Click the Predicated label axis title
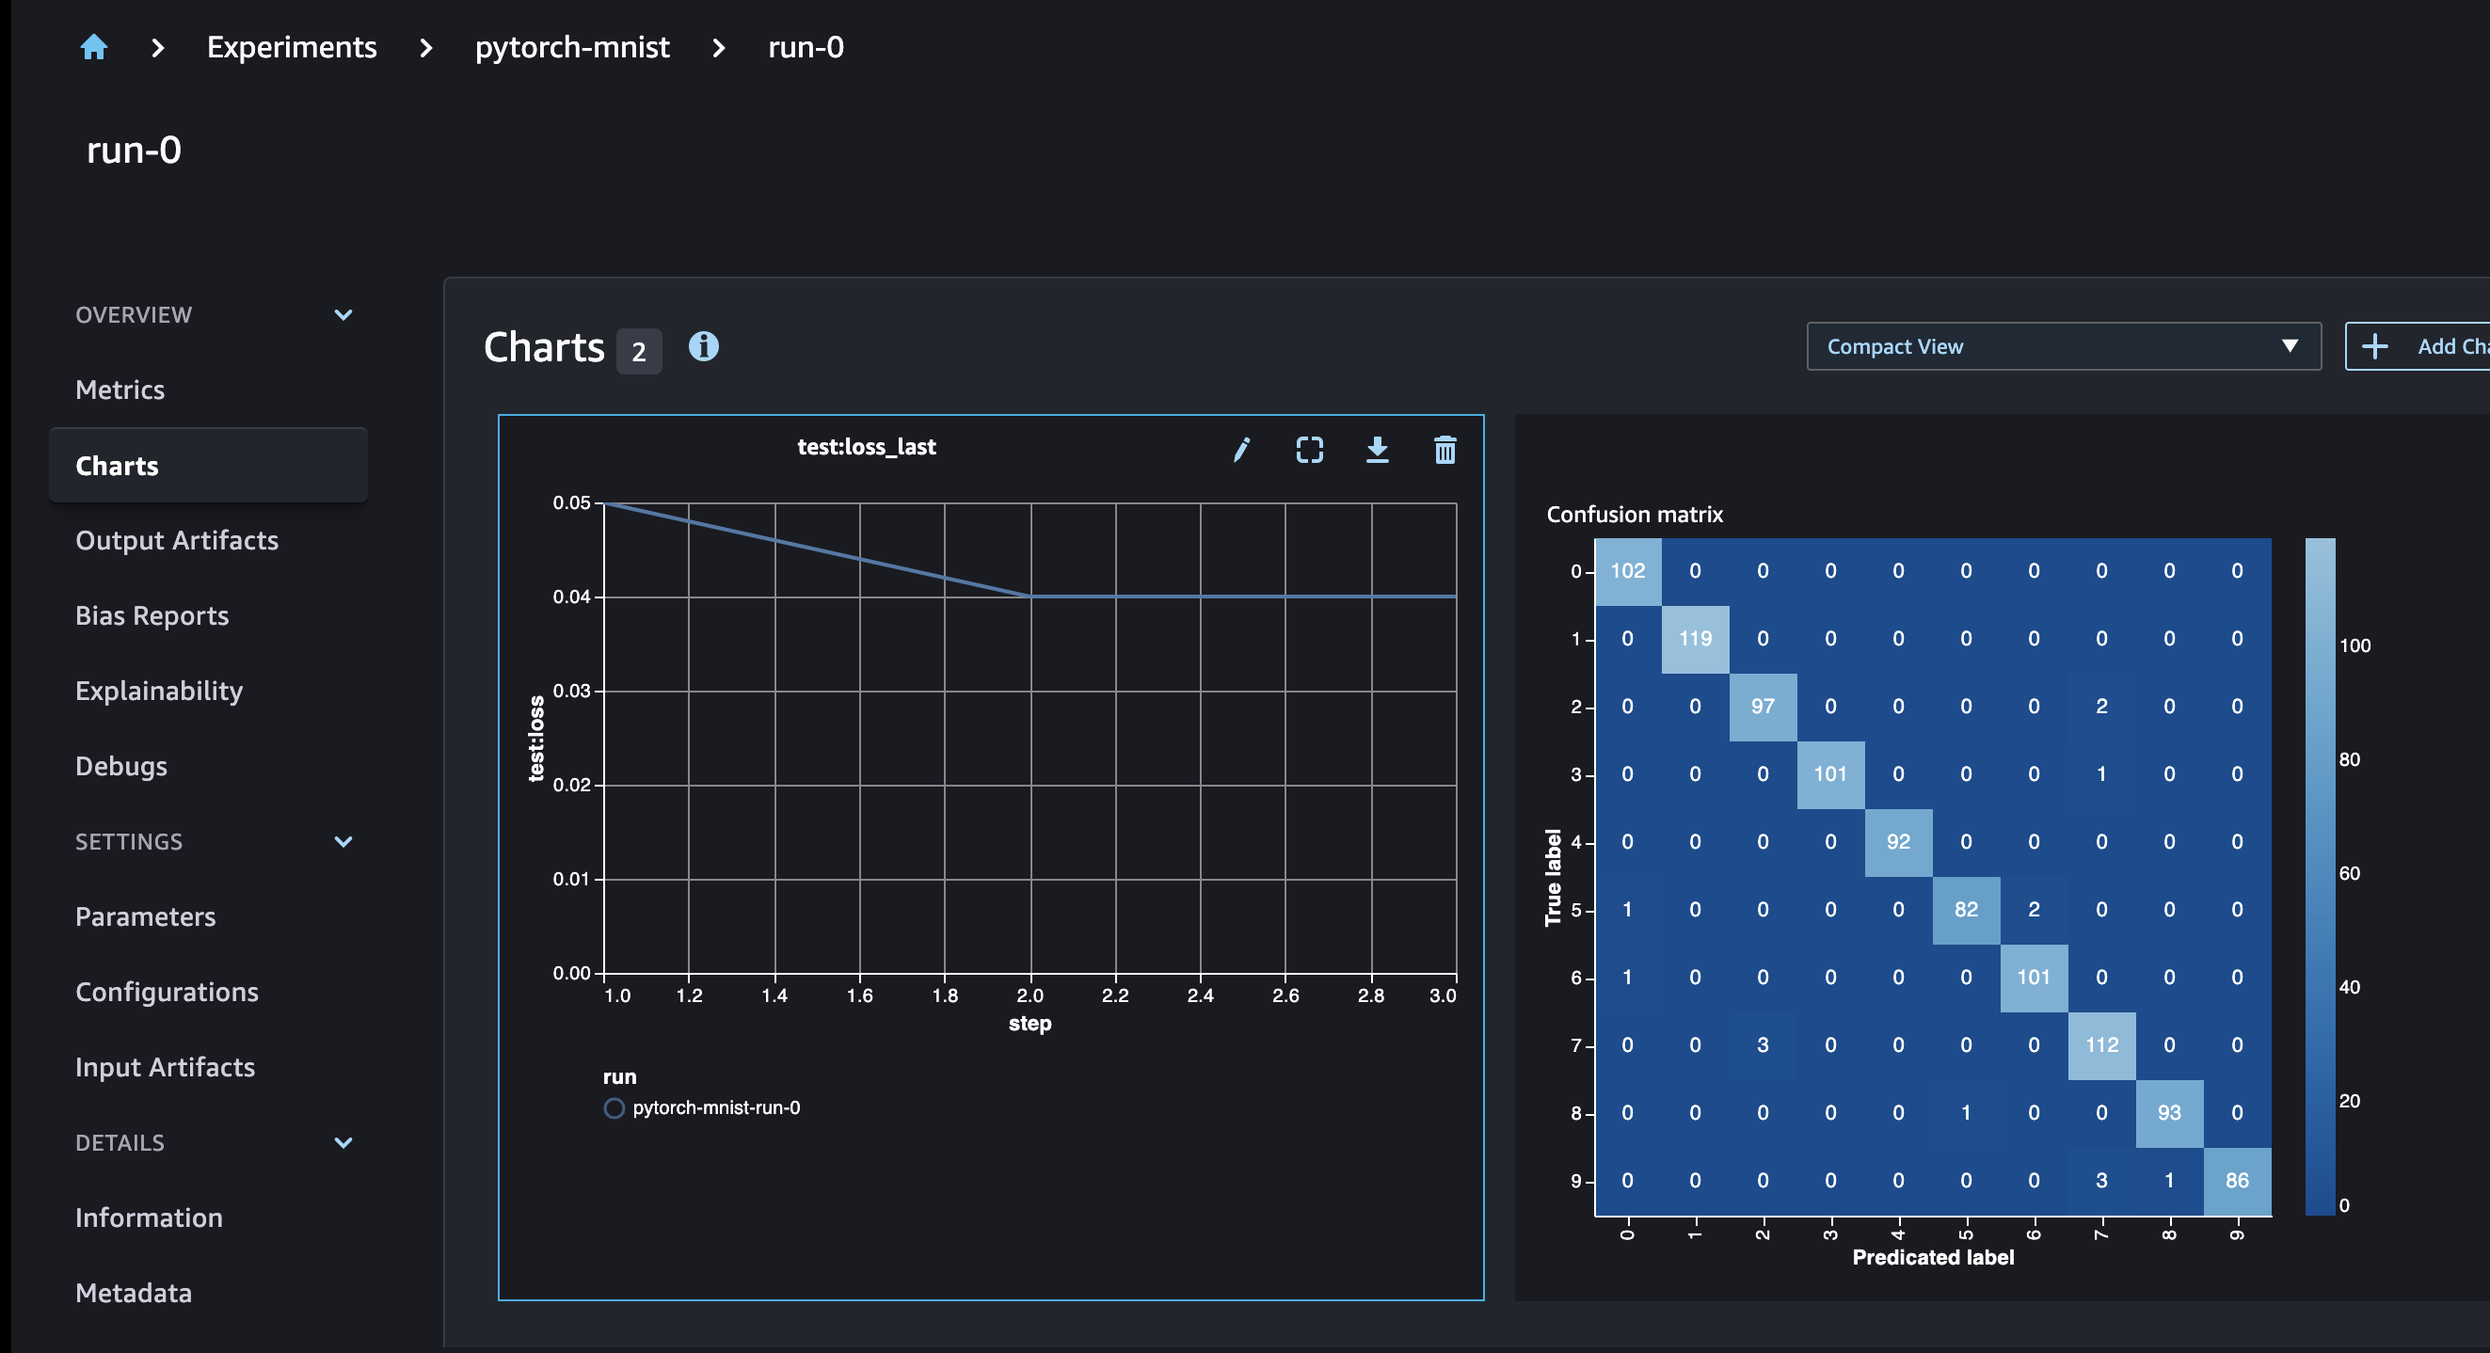This screenshot has height=1353, width=2490. (x=1933, y=1257)
